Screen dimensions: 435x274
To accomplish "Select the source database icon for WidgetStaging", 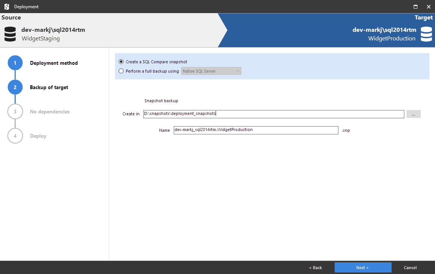I will (10, 34).
